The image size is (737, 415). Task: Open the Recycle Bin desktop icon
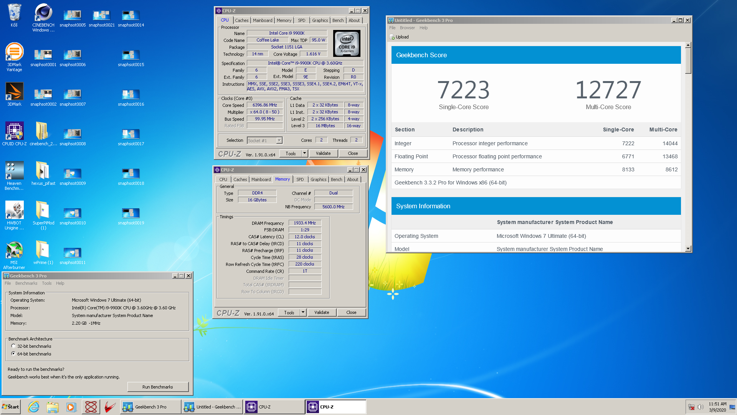pos(14,15)
